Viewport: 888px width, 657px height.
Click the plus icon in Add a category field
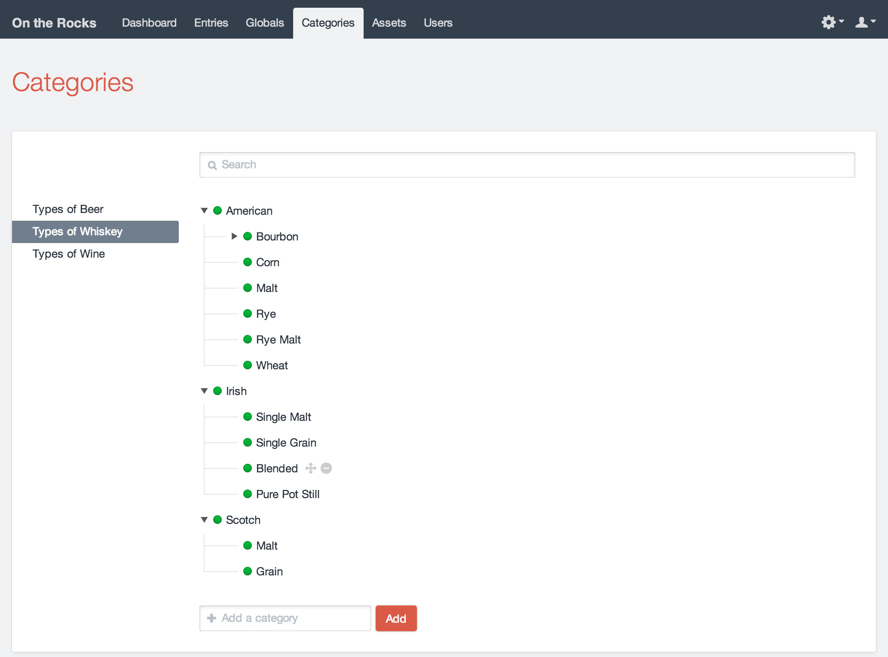tap(211, 618)
